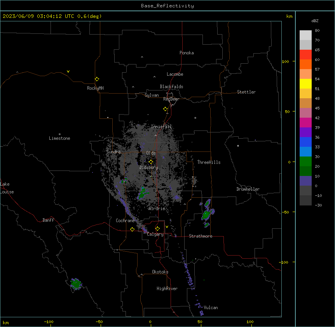Click the yellow v marker east of Calgary
Image resolution: width=335 pixels, height=327 pixels.
pos(167,227)
